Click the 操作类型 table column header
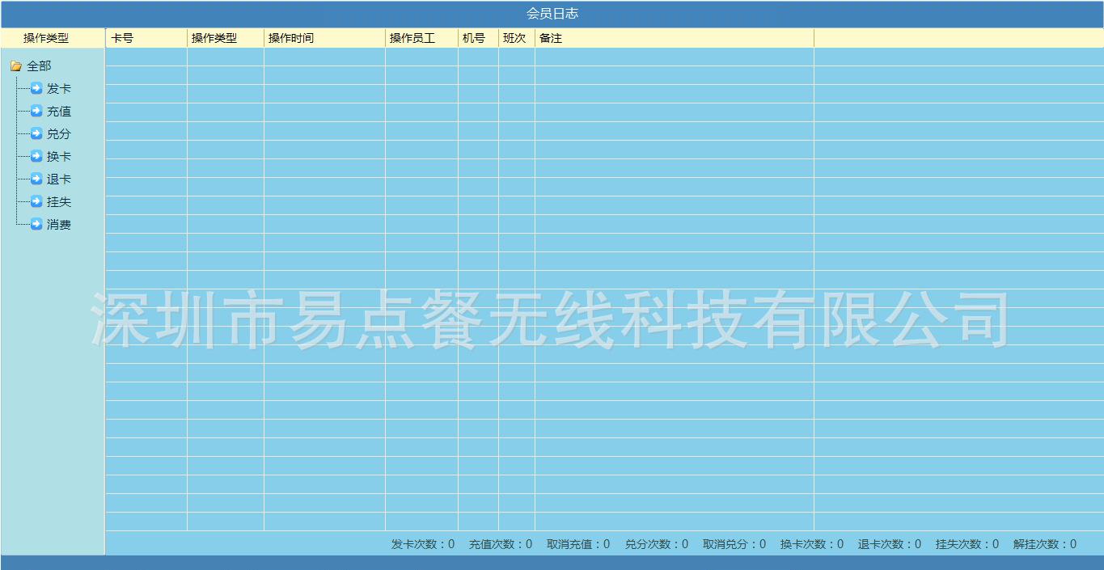The height and width of the screenshot is (570, 1104). coord(226,38)
